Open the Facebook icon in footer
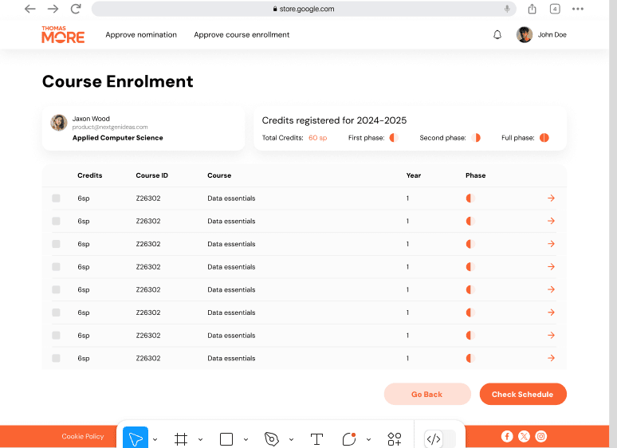This screenshot has height=448, width=617. pyautogui.click(x=507, y=436)
